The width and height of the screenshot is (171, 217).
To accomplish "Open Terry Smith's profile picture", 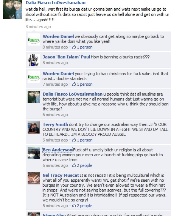I will [x=34, y=127].
